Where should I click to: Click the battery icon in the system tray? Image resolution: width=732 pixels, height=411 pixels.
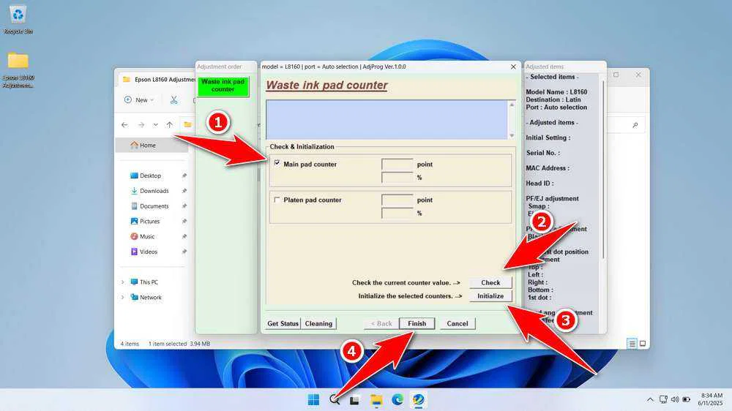687,399
